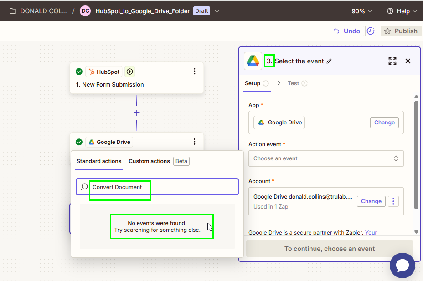
Task: Open the Google Drive step three-dot menu
Action: click(194, 142)
